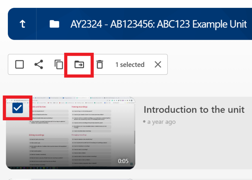This screenshot has width=252, height=180.
Task: Open the AY2324 Example Unit folder title
Action: pos(158,24)
